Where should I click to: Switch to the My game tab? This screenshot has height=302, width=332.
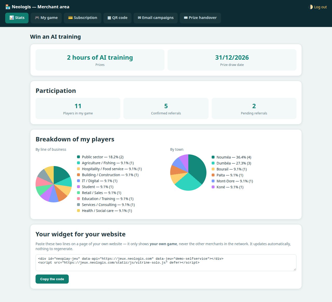point(46,18)
